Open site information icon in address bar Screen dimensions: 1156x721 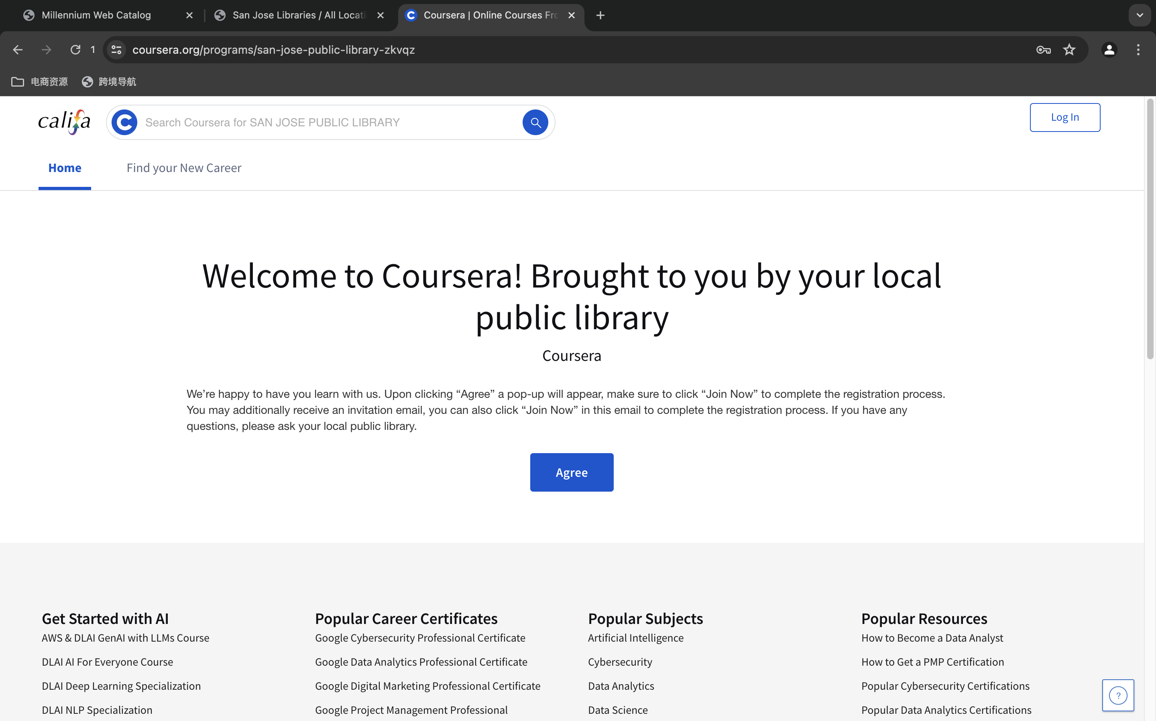coord(116,50)
